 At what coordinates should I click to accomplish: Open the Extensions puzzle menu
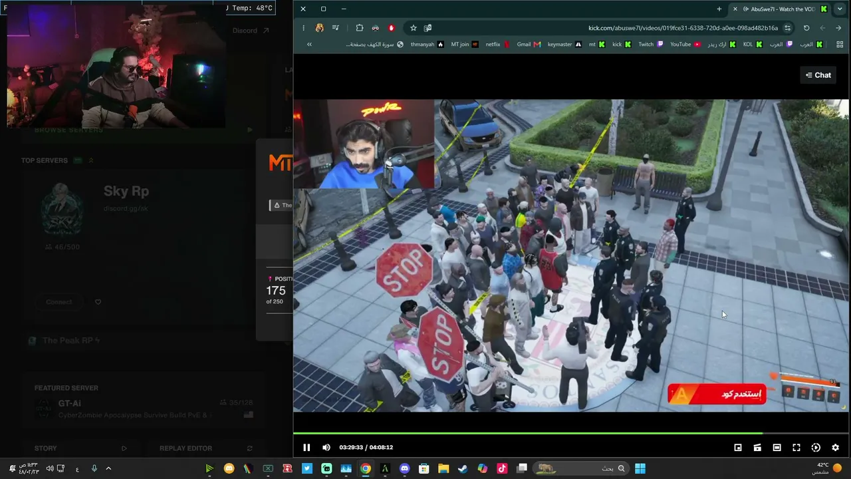[x=360, y=28]
